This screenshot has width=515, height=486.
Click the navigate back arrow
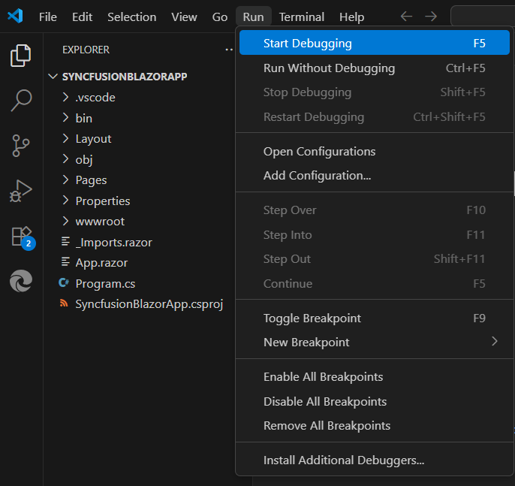pyautogui.click(x=406, y=17)
